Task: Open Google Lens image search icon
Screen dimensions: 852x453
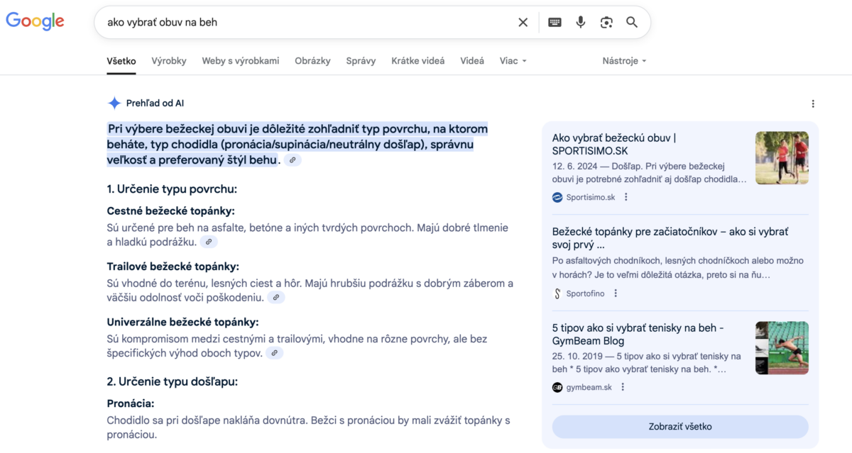Action: 606,22
